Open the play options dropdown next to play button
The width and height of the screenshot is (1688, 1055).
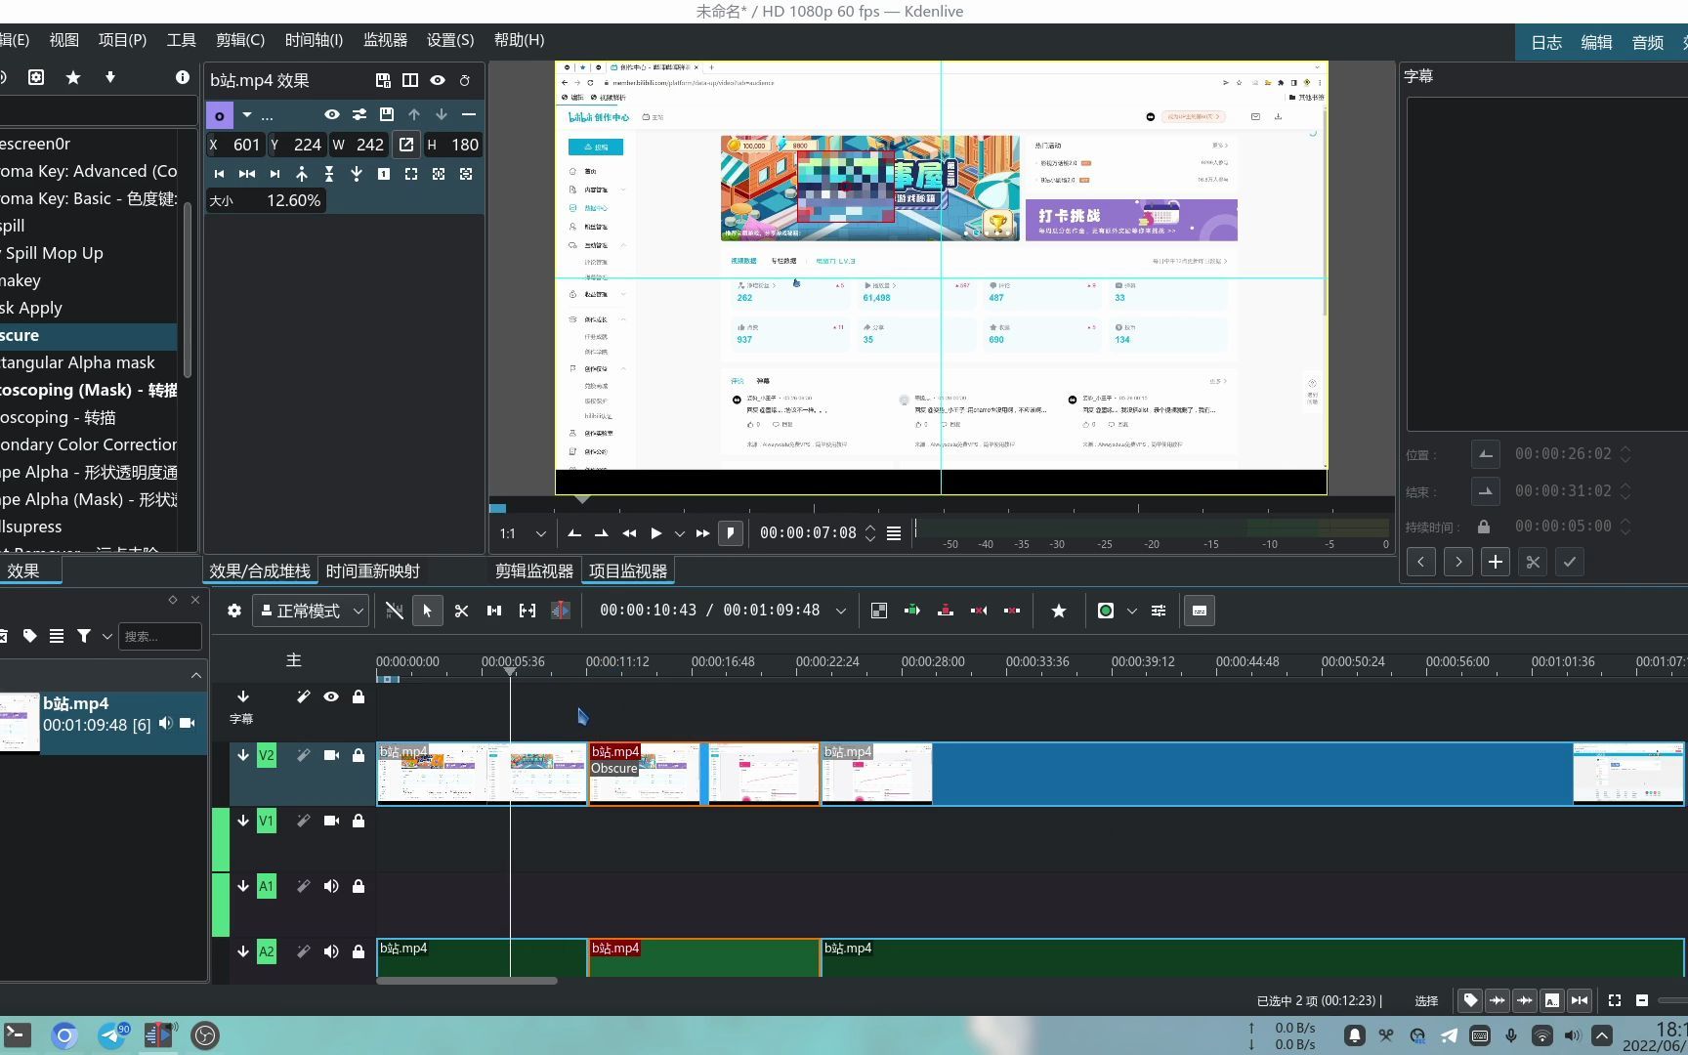click(680, 533)
